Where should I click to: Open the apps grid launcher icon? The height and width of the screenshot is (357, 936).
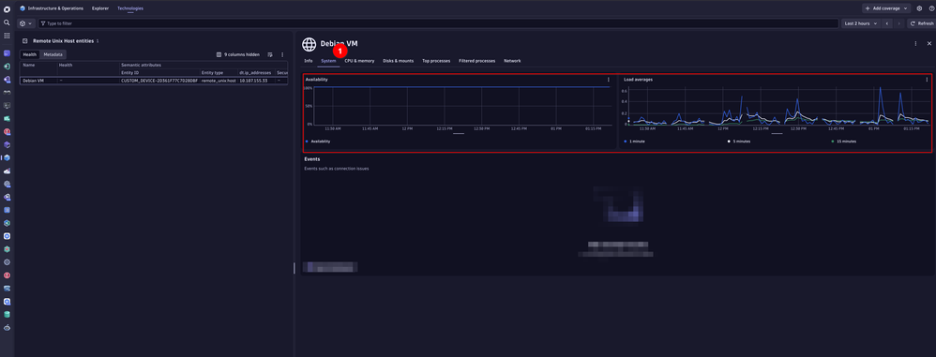point(7,36)
